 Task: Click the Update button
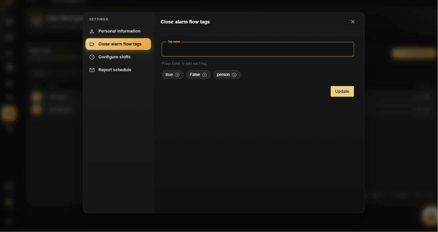342,91
